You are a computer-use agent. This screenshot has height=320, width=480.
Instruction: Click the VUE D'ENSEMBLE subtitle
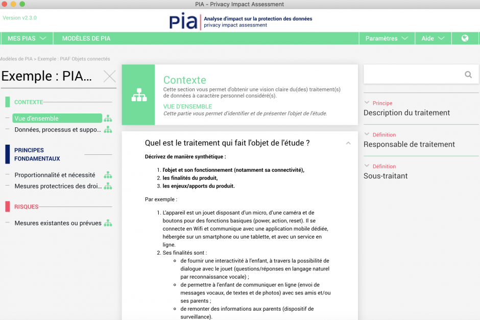click(x=187, y=106)
